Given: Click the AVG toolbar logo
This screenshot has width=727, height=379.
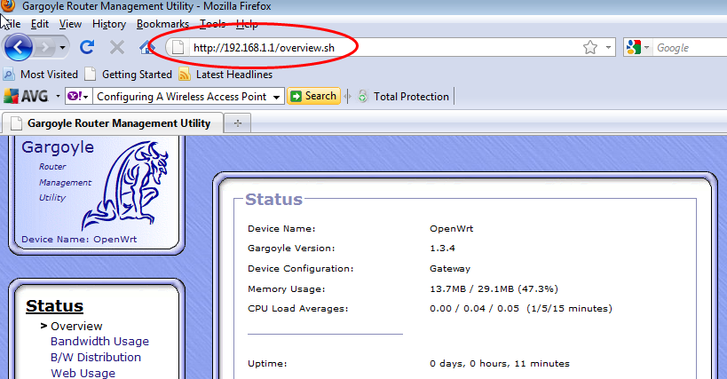Looking at the screenshot, I should tap(26, 97).
